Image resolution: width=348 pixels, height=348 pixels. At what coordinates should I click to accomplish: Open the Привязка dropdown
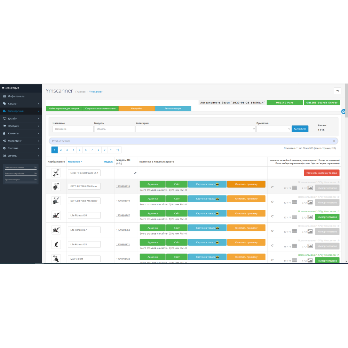pyautogui.click(x=273, y=129)
